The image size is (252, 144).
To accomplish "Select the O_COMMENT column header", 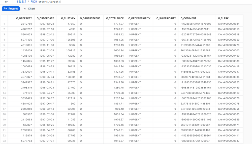I will pyautogui.click(x=188, y=18).
